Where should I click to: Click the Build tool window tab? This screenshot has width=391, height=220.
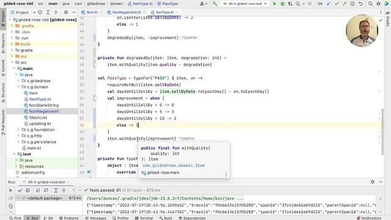pos(166,218)
